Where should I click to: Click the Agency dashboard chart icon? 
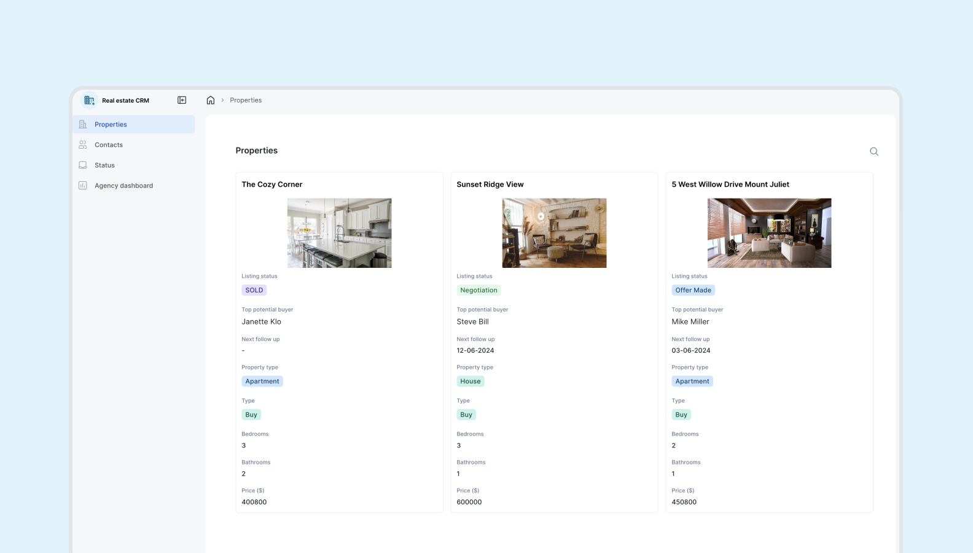coord(83,186)
